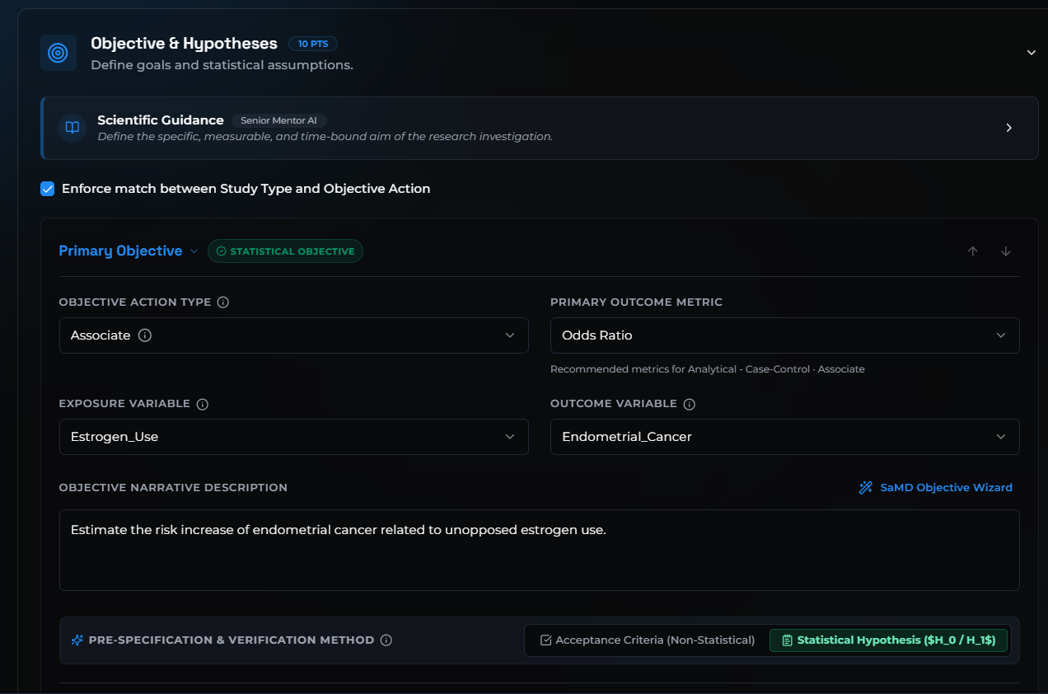Viewport: 1048px width, 694px height.
Task: Click info icon beside Objective Action Type label
Action: click(x=222, y=302)
